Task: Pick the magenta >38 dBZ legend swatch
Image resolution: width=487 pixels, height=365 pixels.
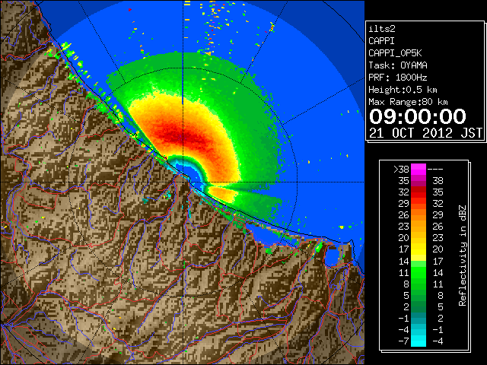Action: click(x=419, y=170)
